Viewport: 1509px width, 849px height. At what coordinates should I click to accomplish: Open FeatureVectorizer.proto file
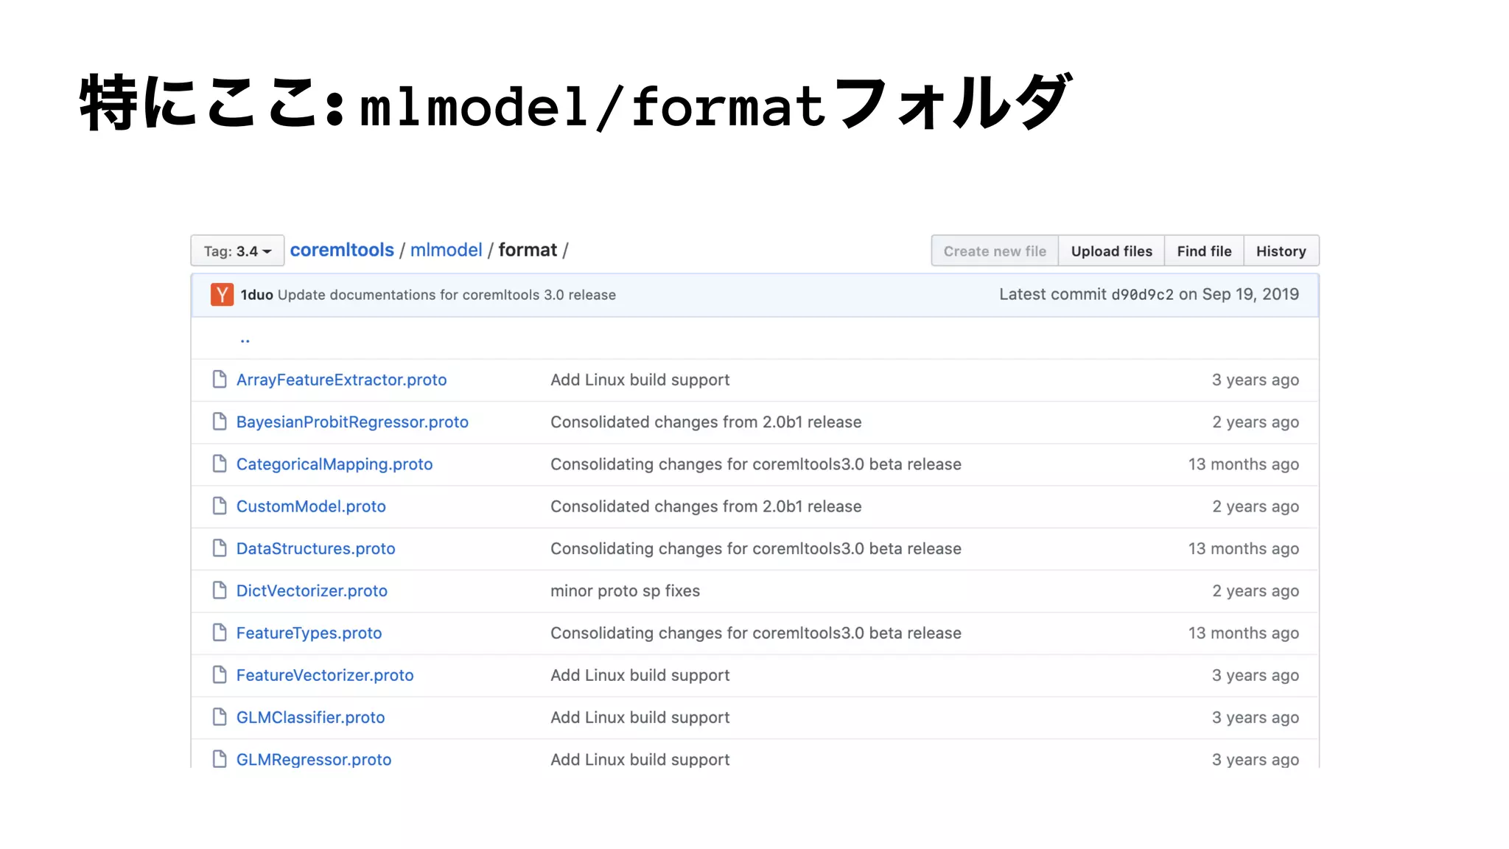pos(325,675)
